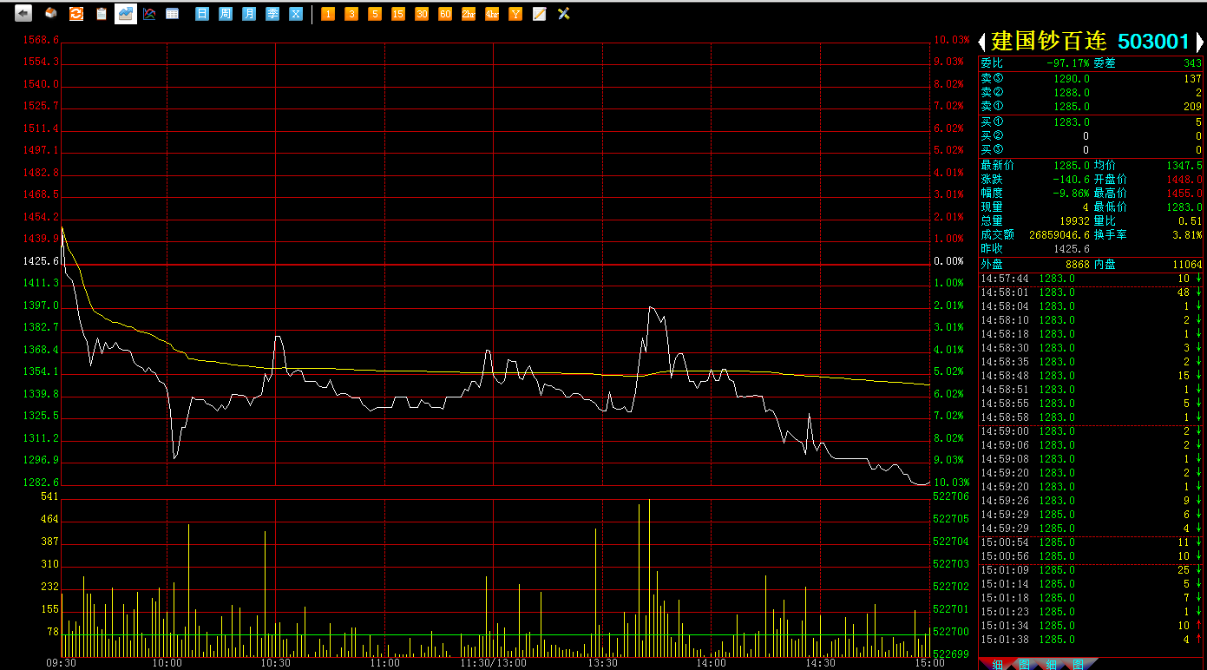Select the quarterly 季 period button
The image size is (1207, 670).
tap(272, 14)
